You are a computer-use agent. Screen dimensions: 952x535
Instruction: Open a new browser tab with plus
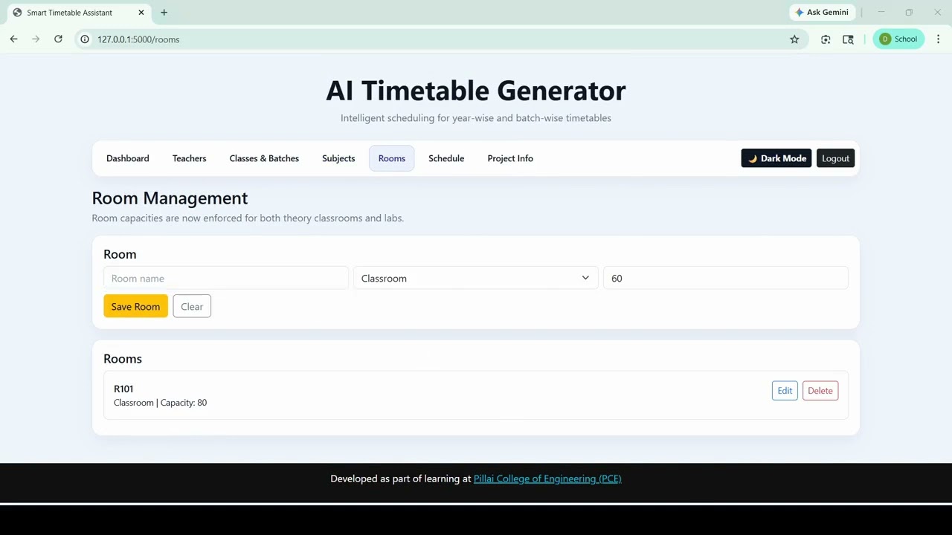point(164,13)
